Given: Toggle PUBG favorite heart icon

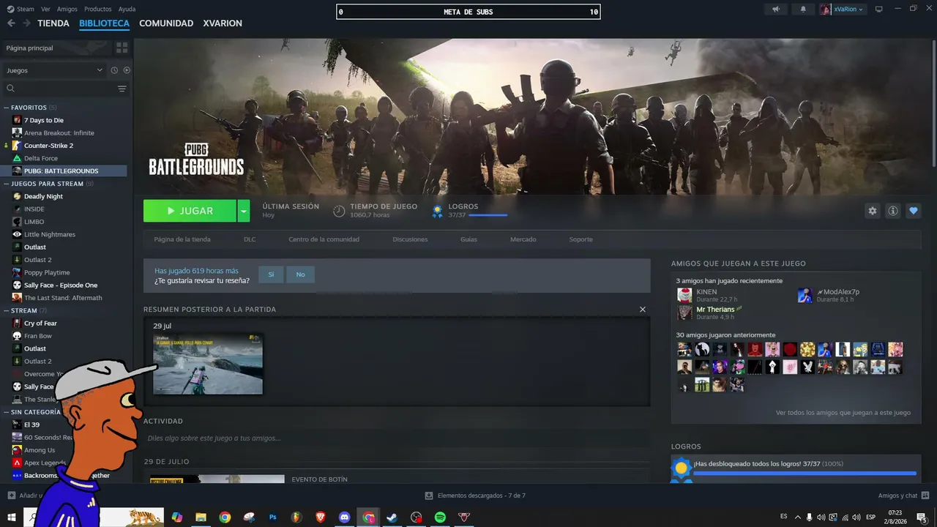Looking at the screenshot, I should pos(914,211).
